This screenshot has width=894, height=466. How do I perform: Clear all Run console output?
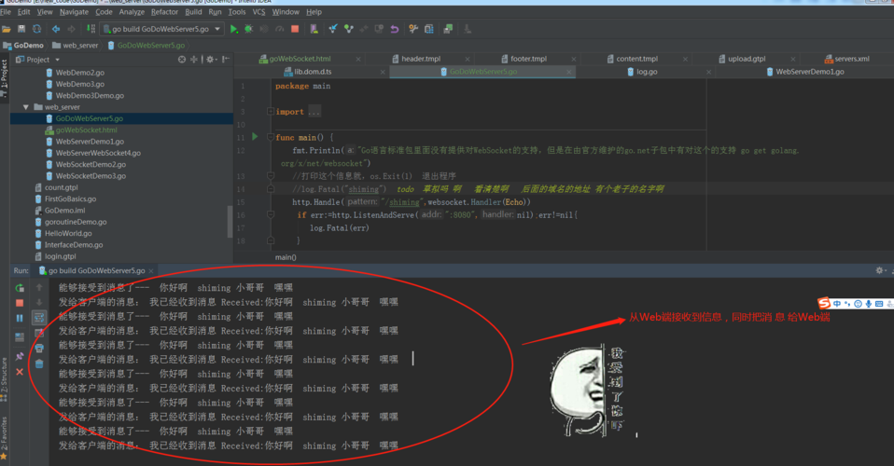[x=39, y=363]
